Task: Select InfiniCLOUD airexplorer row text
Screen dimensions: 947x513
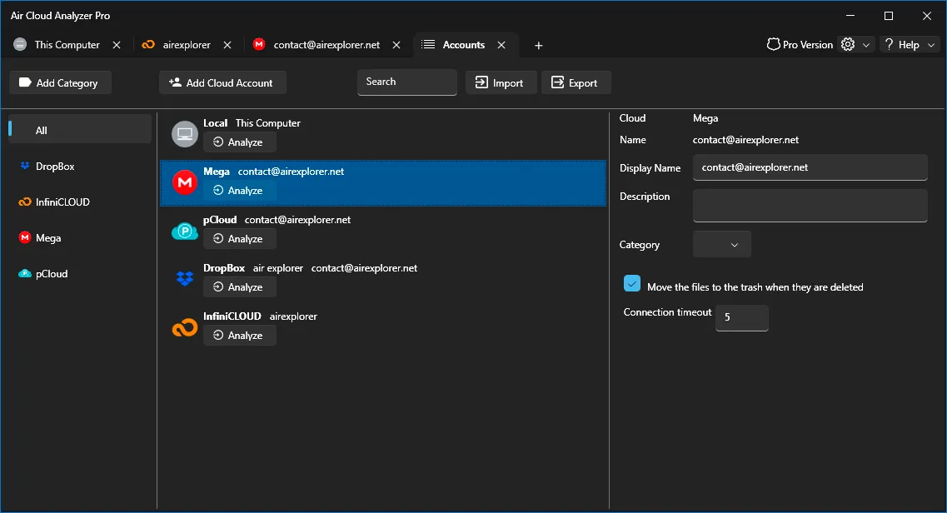Action: coord(260,316)
